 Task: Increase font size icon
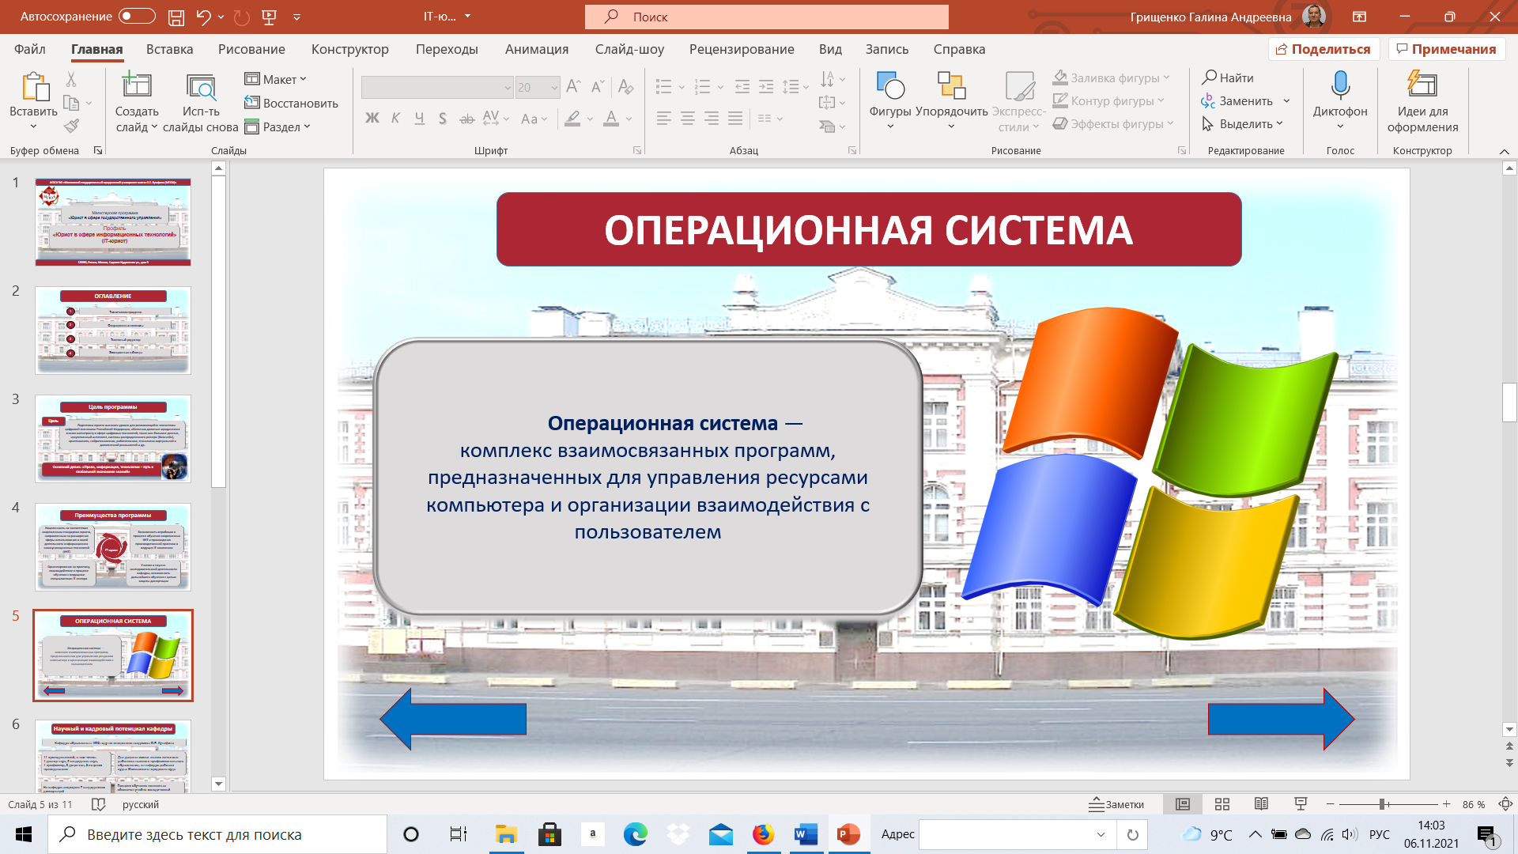pos(574,86)
